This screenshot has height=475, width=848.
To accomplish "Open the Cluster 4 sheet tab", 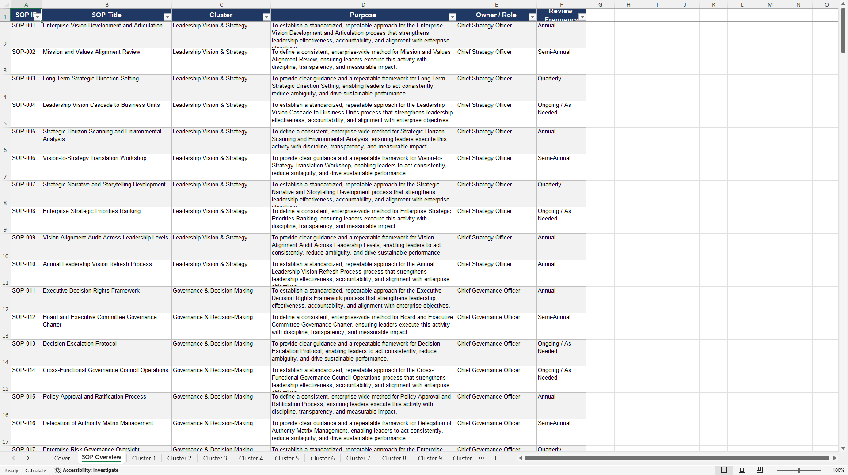I will click(251, 458).
